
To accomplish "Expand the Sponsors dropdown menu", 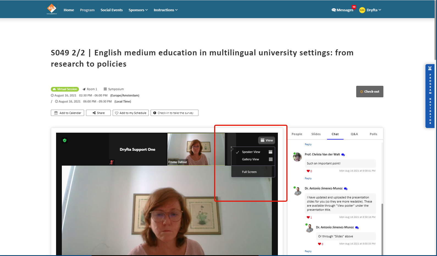I will [138, 10].
